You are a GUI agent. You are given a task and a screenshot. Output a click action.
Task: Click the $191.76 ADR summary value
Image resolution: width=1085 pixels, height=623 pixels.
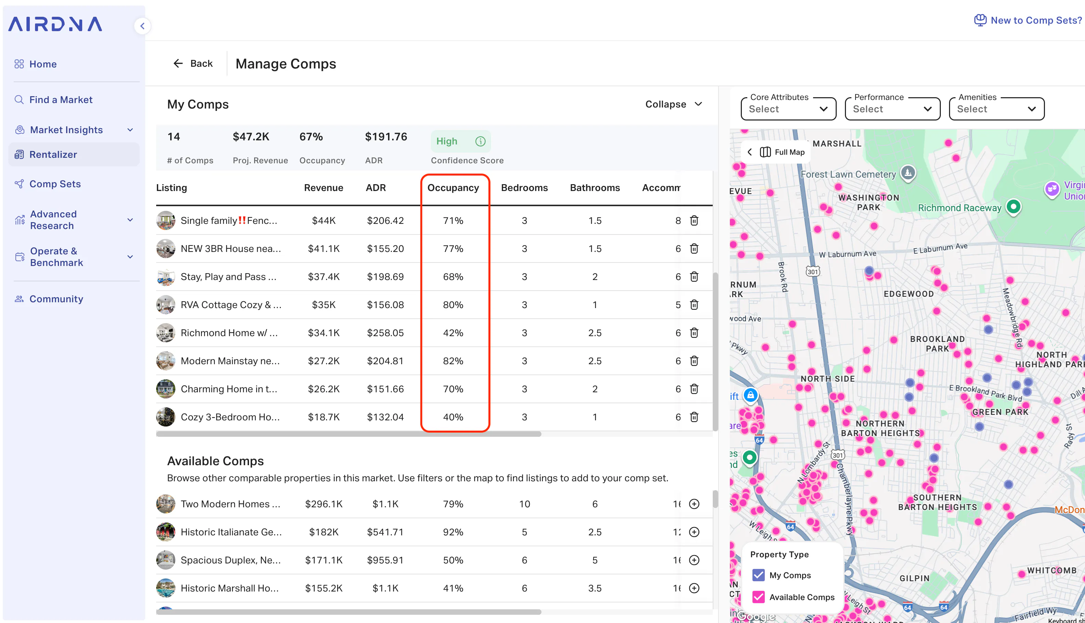click(386, 137)
